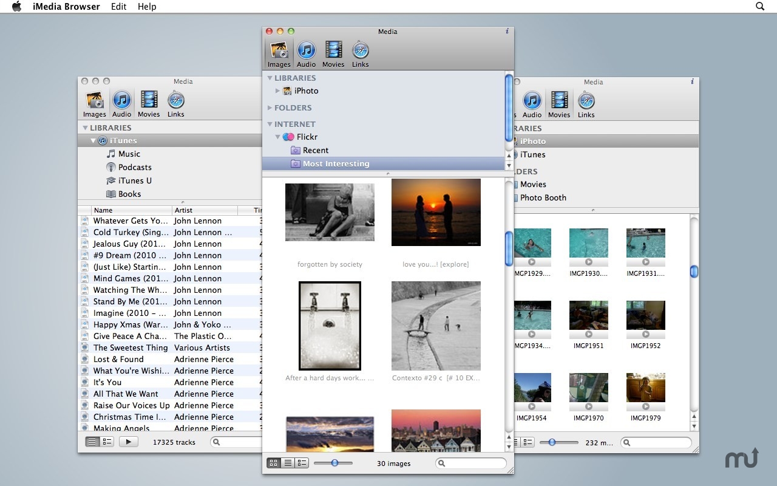
Task: Open the Help menu
Action: (x=147, y=7)
